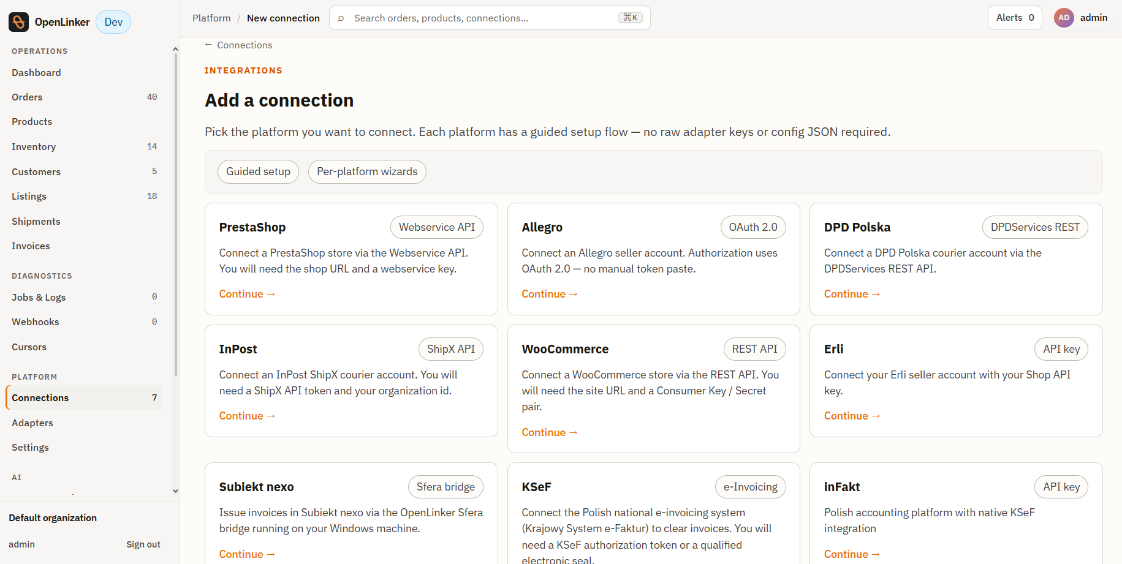Open Cursors in the sidebar
This screenshot has height=564, width=1122.
pyautogui.click(x=85, y=347)
